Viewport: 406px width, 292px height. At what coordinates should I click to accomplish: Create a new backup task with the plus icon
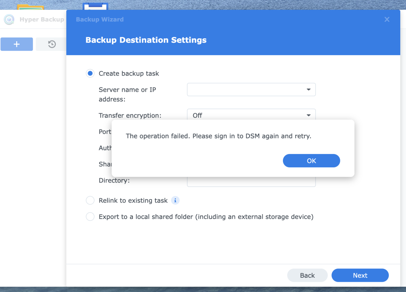[x=16, y=44]
